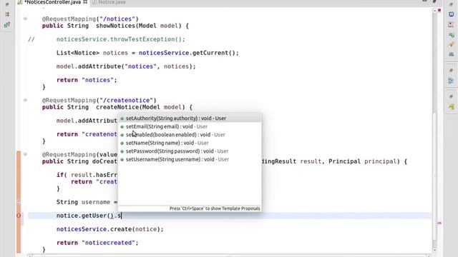Viewport: 458px width, 257px height.
Task: Open green arrow view icon in right sidebar
Action: (452, 35)
